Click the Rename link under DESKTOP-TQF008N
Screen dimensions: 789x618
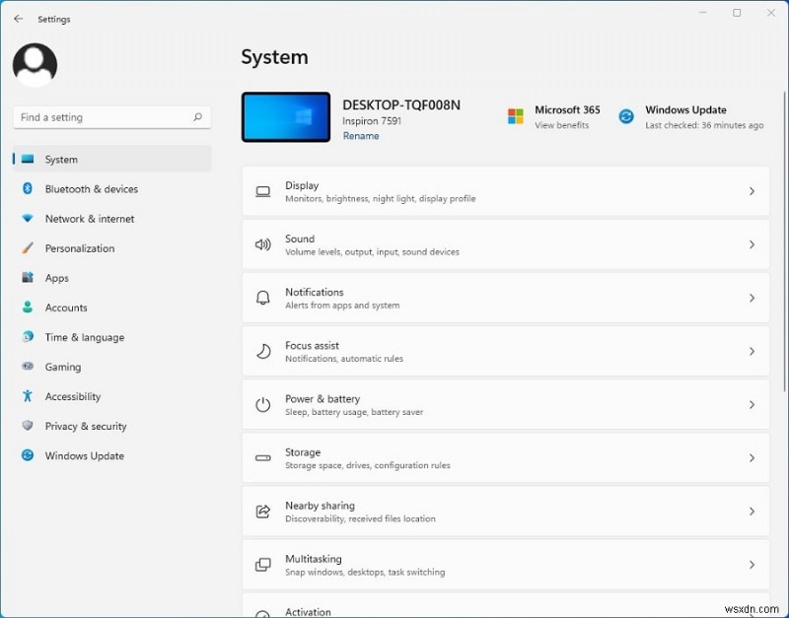click(361, 135)
